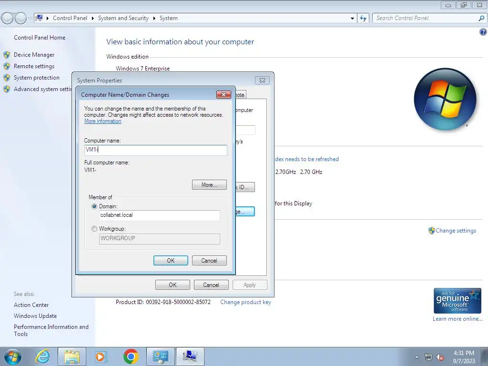Open Windows Update under See also
This screenshot has width=488, height=366.
[35, 316]
